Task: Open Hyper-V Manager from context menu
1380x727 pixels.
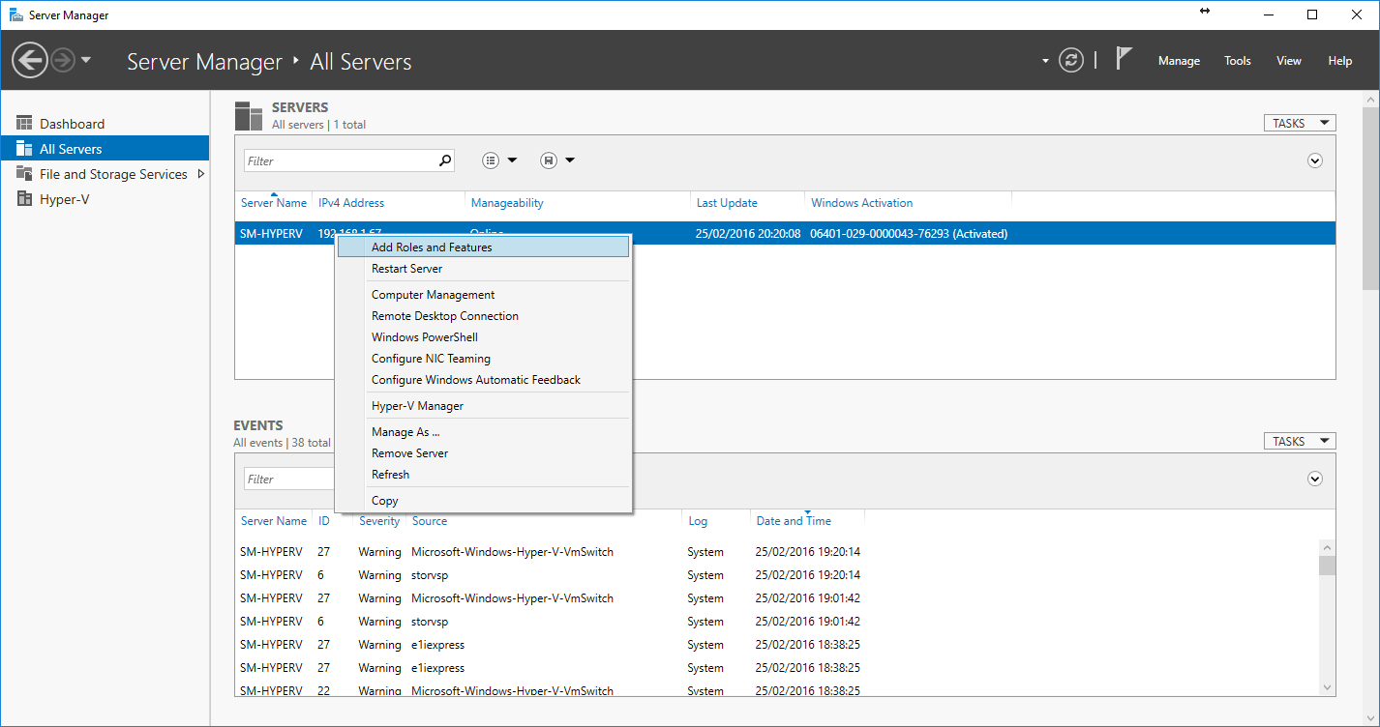Action: [x=483, y=406]
